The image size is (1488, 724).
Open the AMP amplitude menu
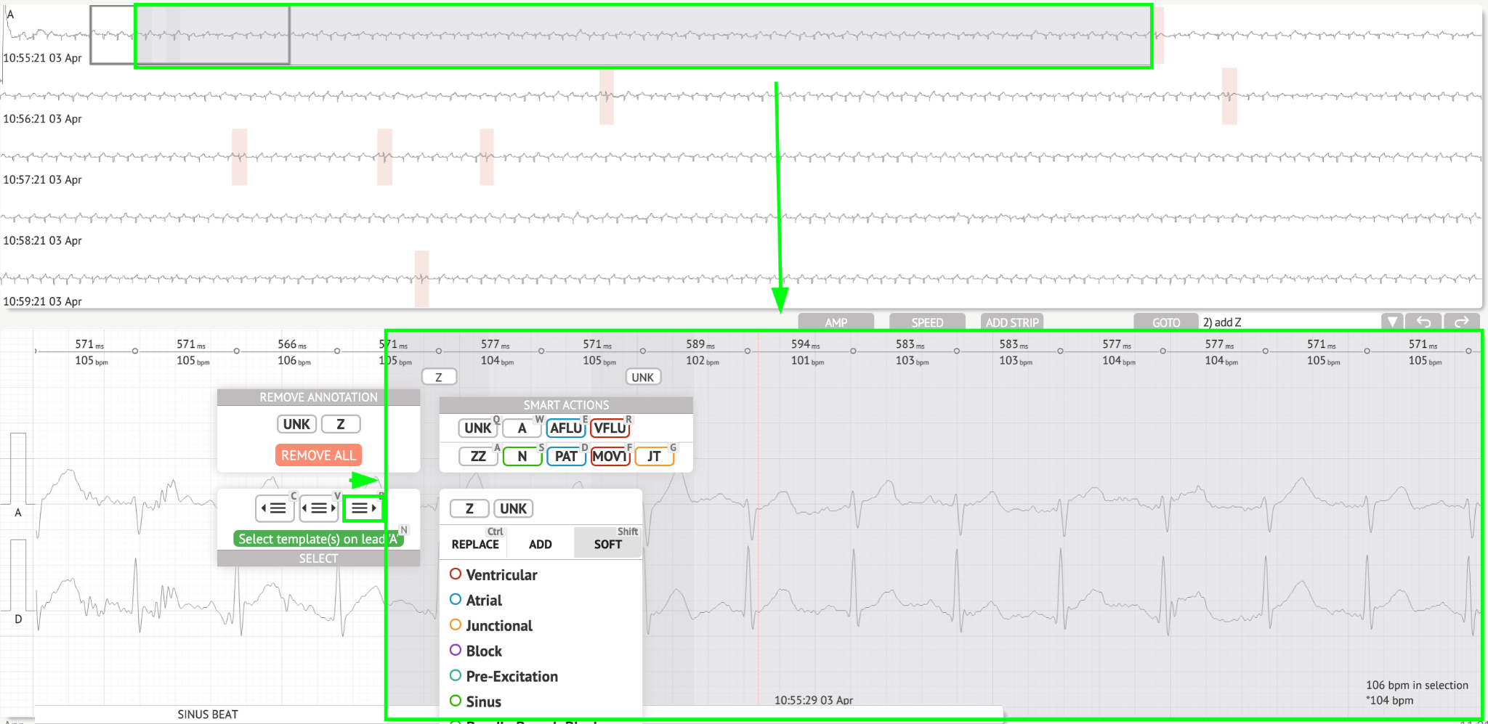836,322
